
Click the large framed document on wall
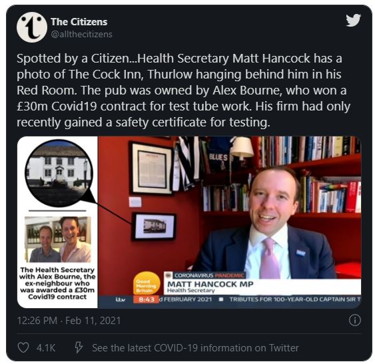151,168
